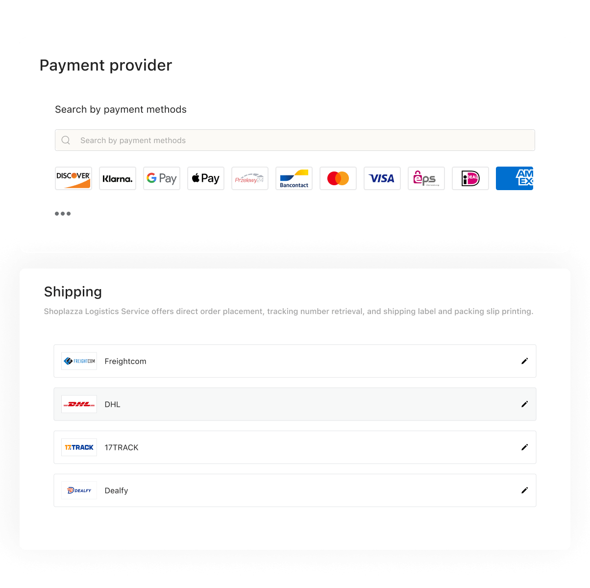This screenshot has width=590, height=588.
Task: Edit the Freightcom shipping provider
Action: tap(524, 361)
